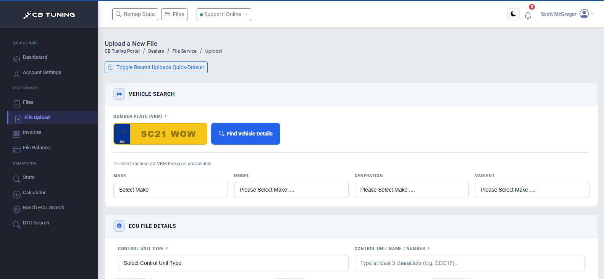Click the Stats magnifier icon
604x279 pixels.
point(17,179)
